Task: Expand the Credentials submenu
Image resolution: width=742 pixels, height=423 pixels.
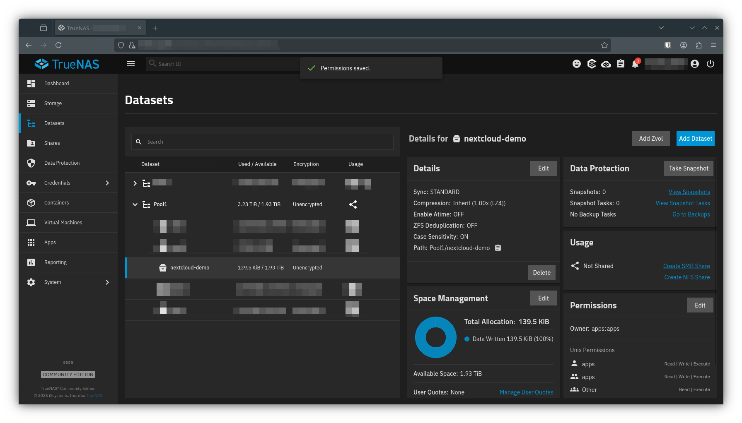Action: (x=107, y=183)
